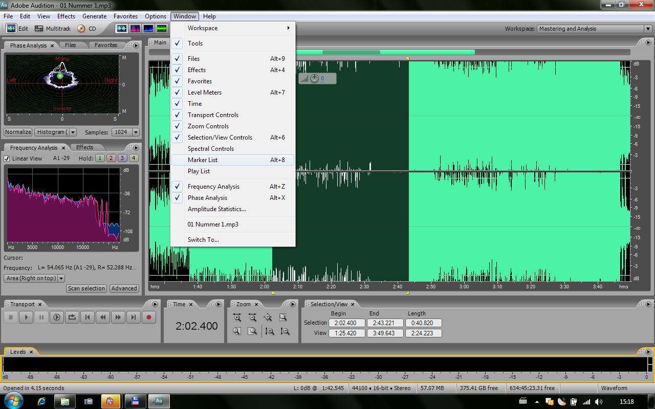Image resolution: width=655 pixels, height=409 pixels.
Task: Select the waveform display icon in toolbar
Action: click(121, 29)
